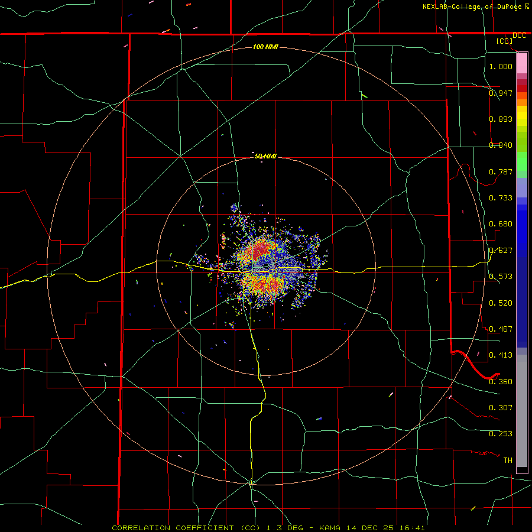Click the bright green segment of the color bar
Viewport: 532px width, 532px height.
point(522,161)
